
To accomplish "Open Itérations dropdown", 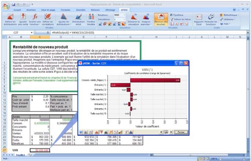I will (x=124, y=15).
